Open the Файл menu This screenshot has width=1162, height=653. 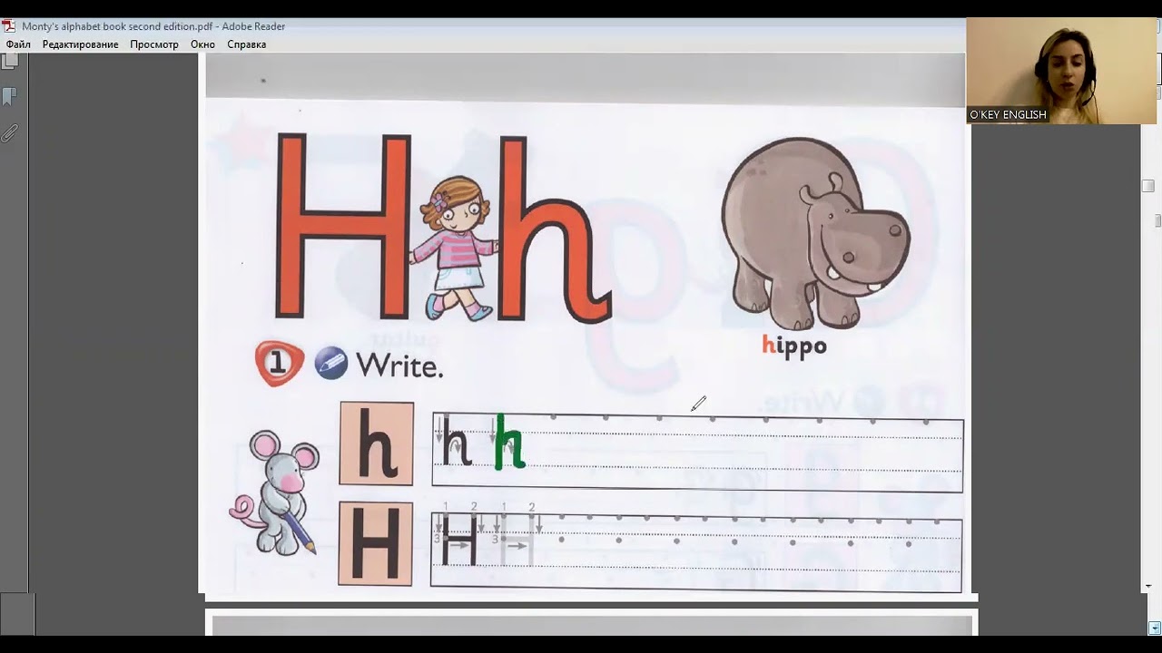(18, 44)
